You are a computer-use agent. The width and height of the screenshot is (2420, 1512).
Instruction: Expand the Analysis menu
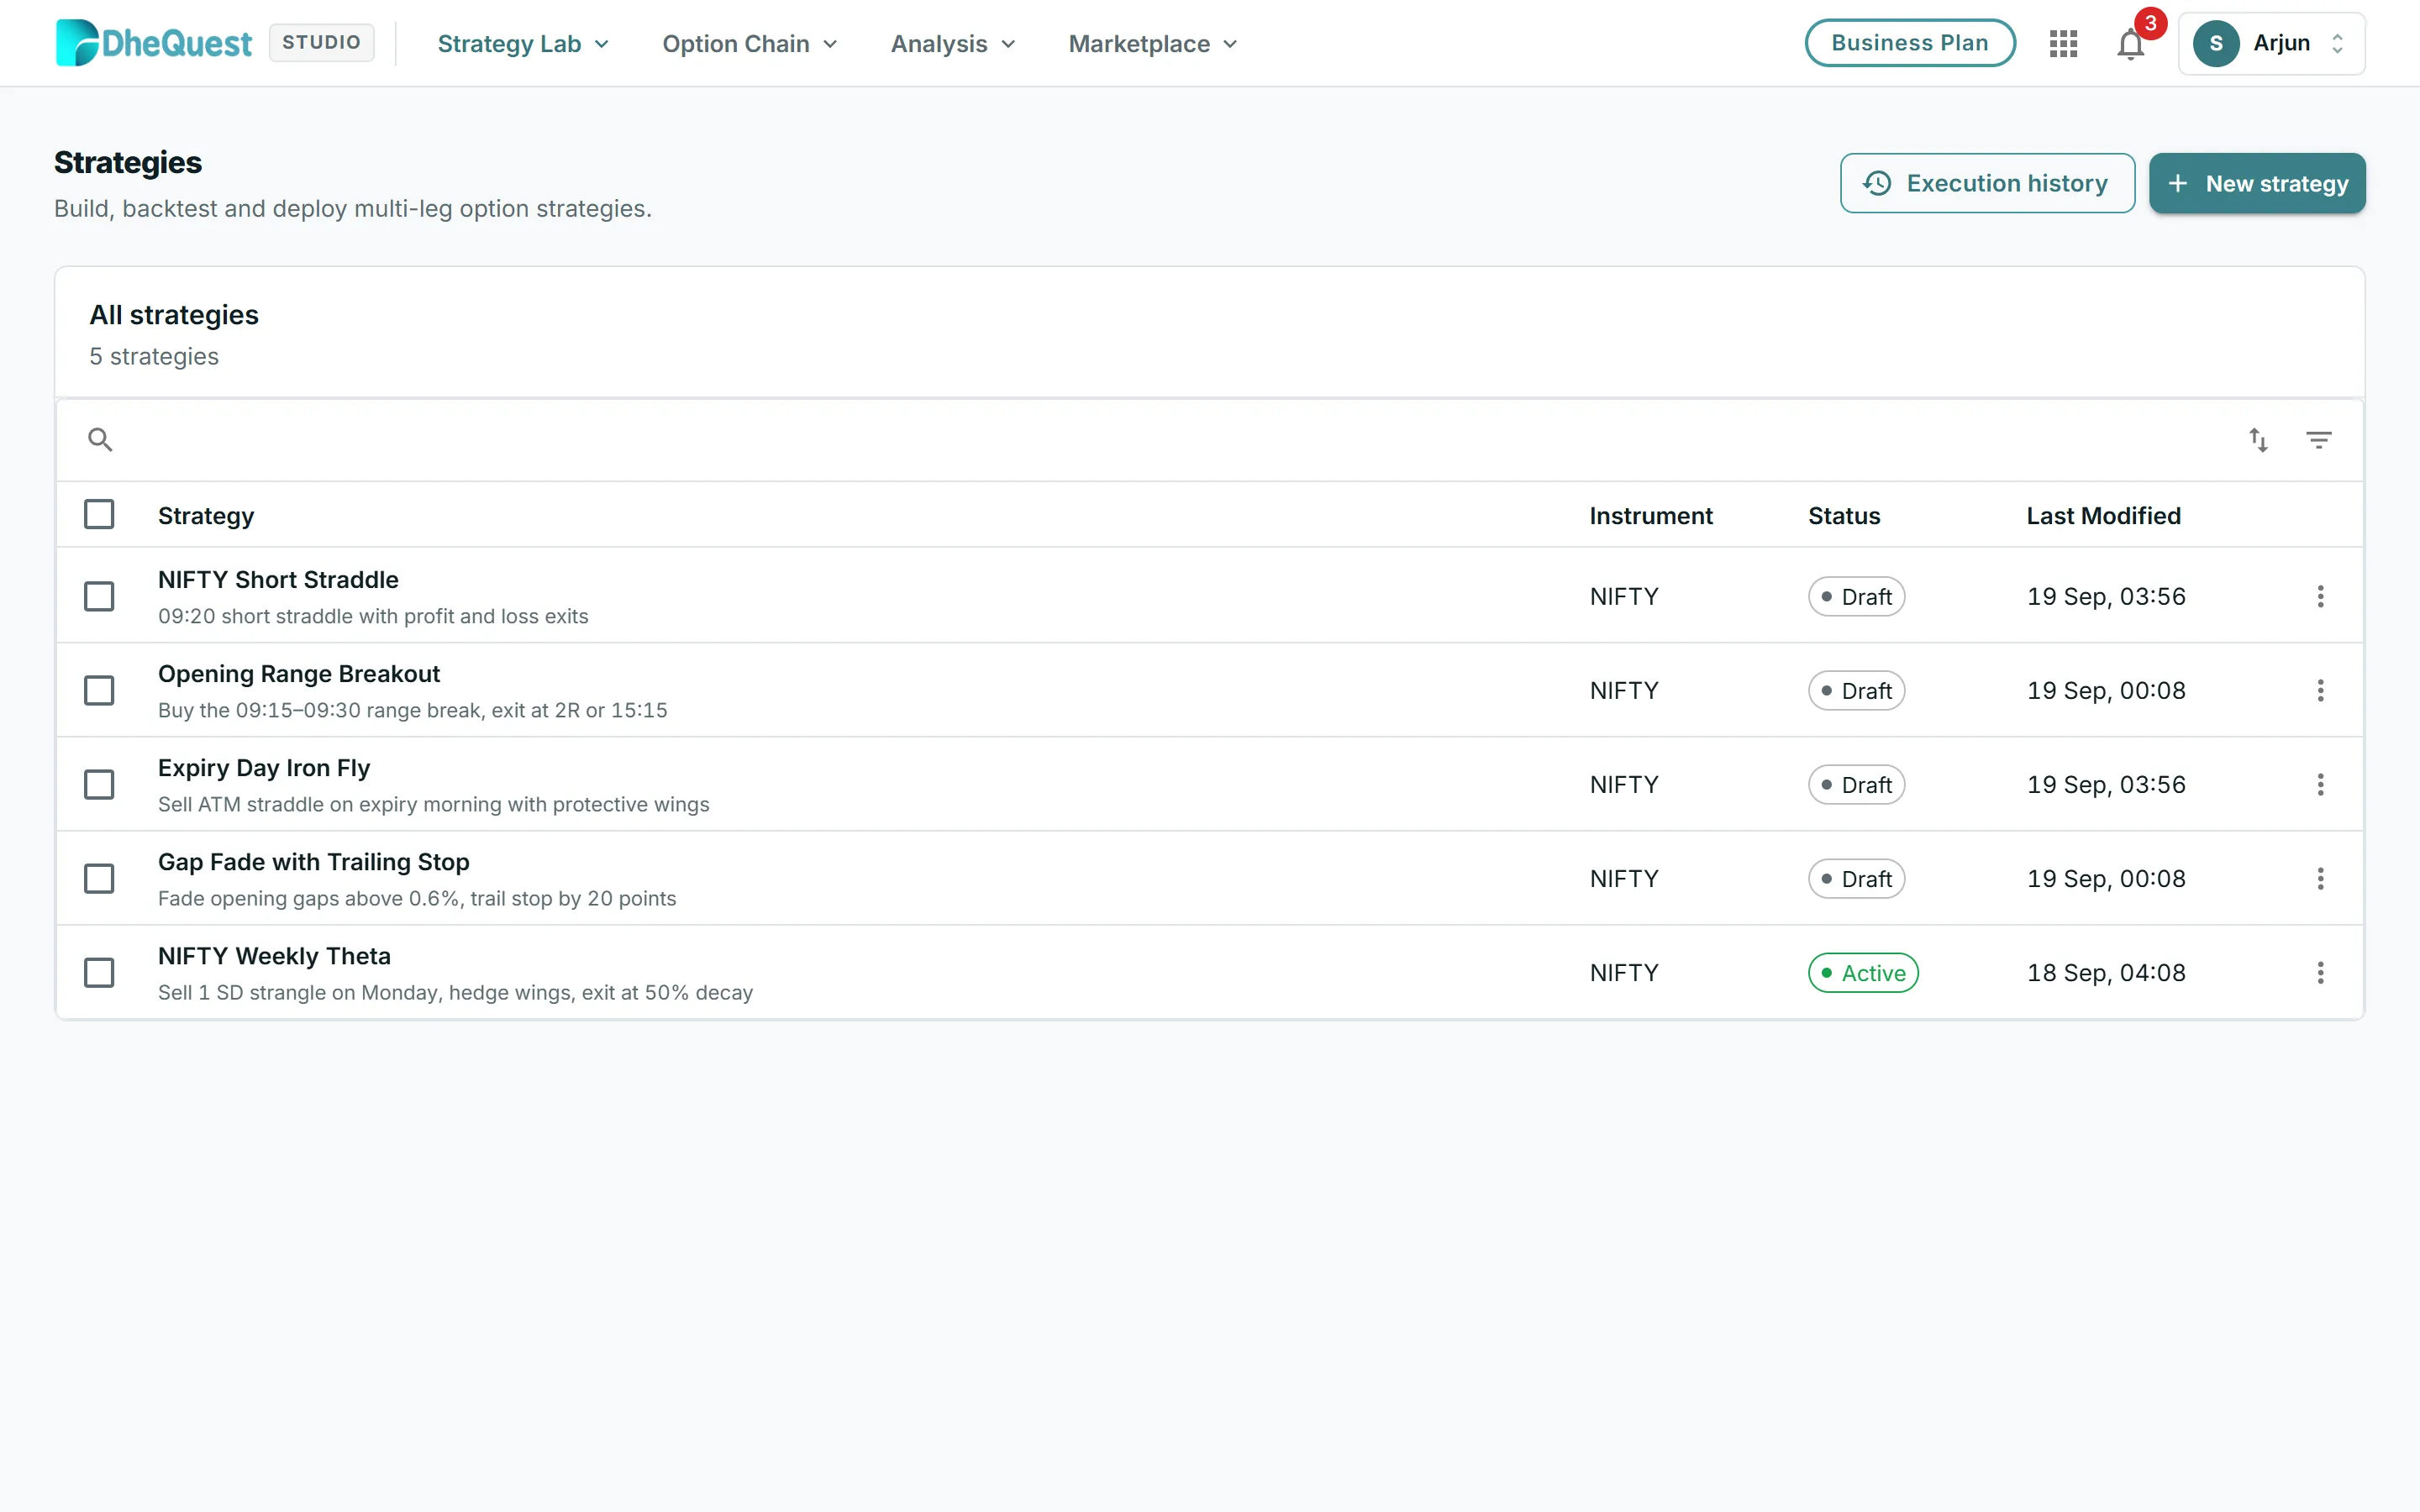click(953, 44)
